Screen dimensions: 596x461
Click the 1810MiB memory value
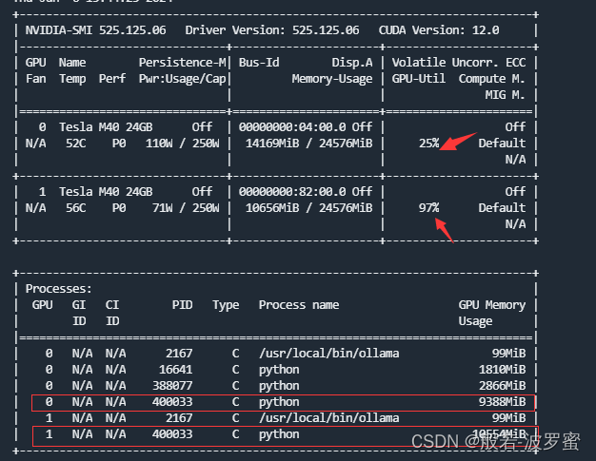[502, 370]
